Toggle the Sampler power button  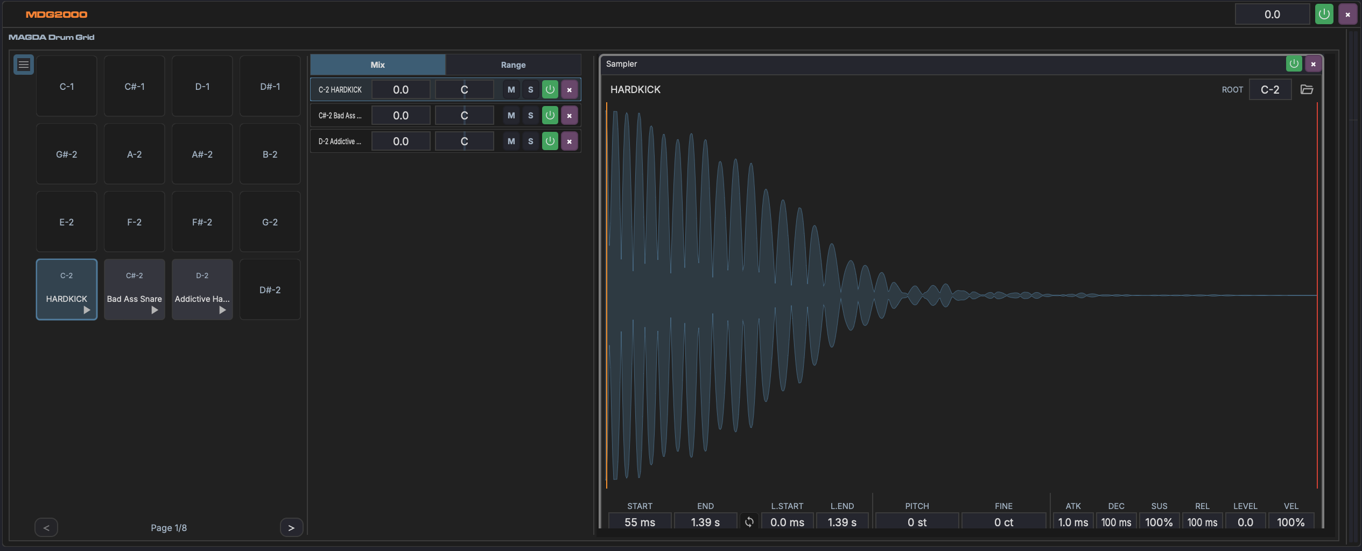(x=1294, y=64)
